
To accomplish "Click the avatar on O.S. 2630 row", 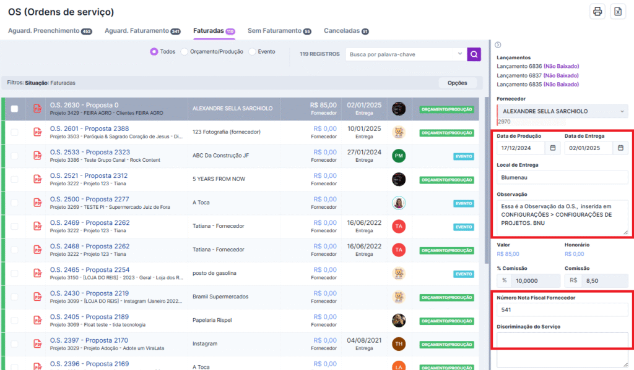I will click(399, 109).
